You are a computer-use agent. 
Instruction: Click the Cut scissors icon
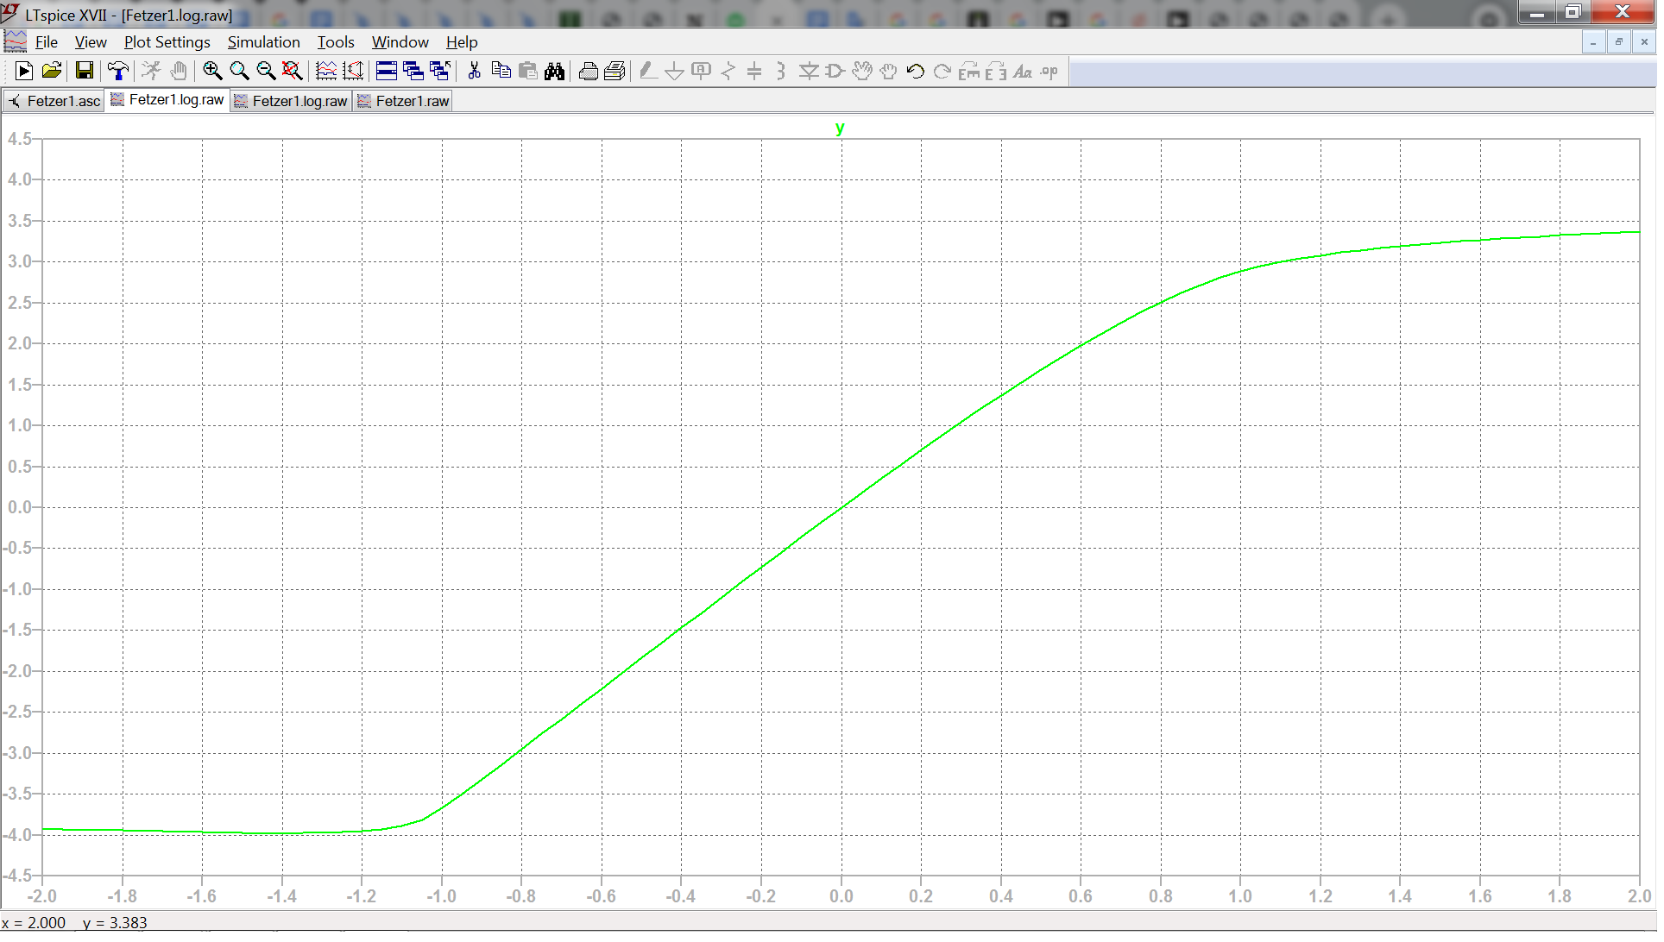(474, 72)
